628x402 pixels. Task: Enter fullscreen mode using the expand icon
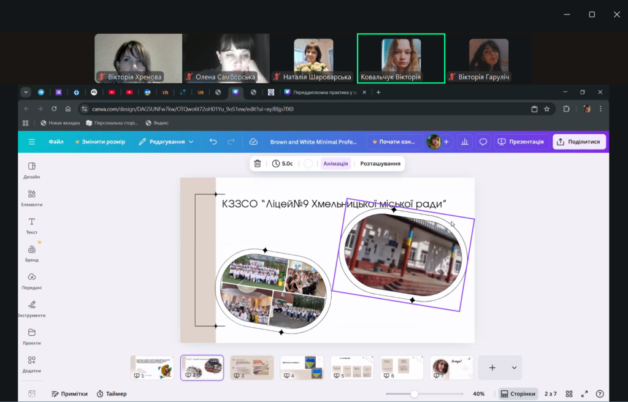coord(584,393)
